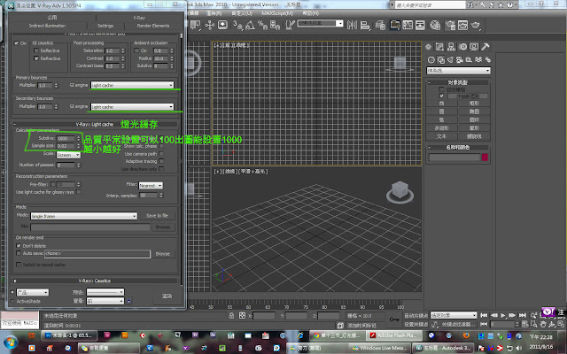Image resolution: width=567 pixels, height=354 pixels.
Task: Enable the Auto save checkbox
Action: 19,253
